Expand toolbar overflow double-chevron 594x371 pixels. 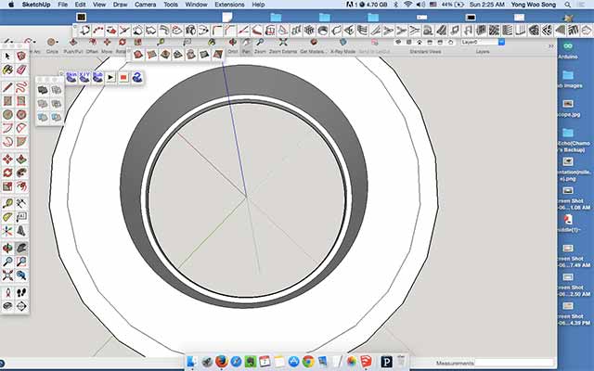click(x=550, y=45)
